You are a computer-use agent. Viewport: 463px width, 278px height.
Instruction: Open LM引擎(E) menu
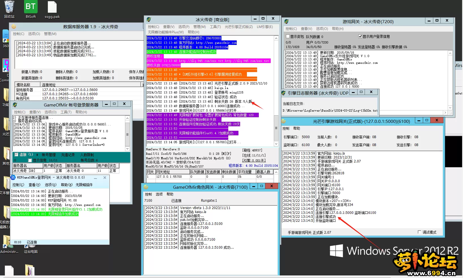pos(265,27)
